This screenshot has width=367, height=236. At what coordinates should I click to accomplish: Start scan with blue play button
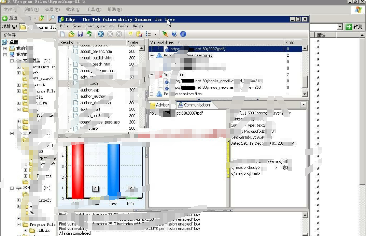click(x=101, y=34)
